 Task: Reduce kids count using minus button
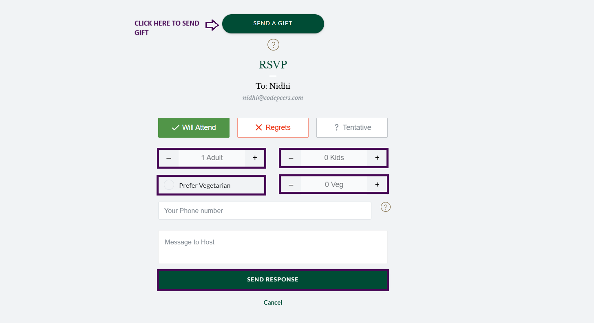(291, 158)
